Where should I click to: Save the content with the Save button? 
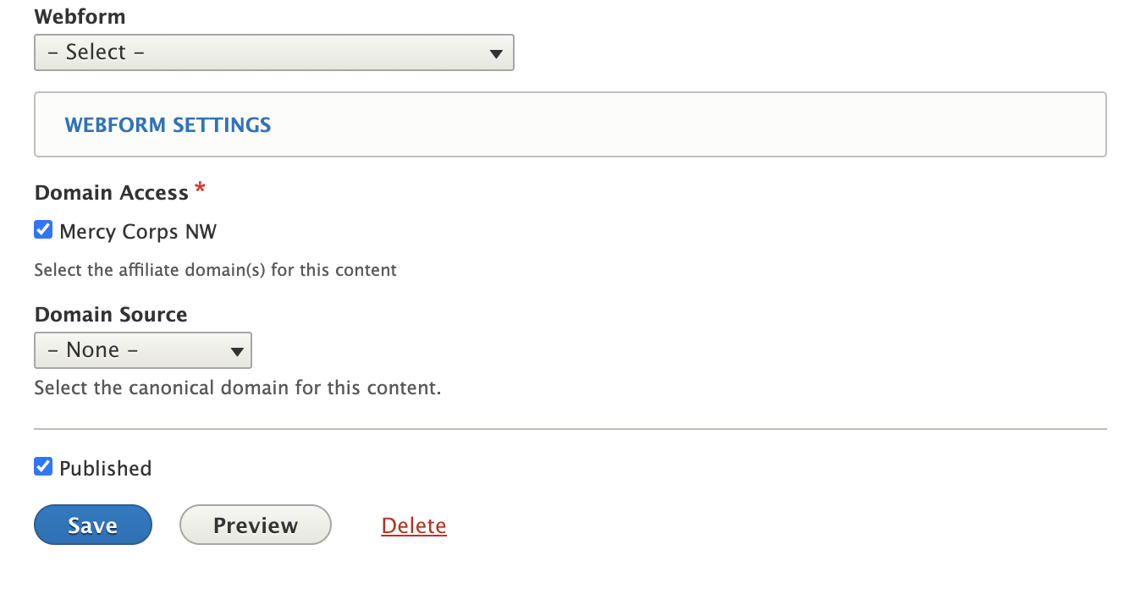click(x=93, y=525)
